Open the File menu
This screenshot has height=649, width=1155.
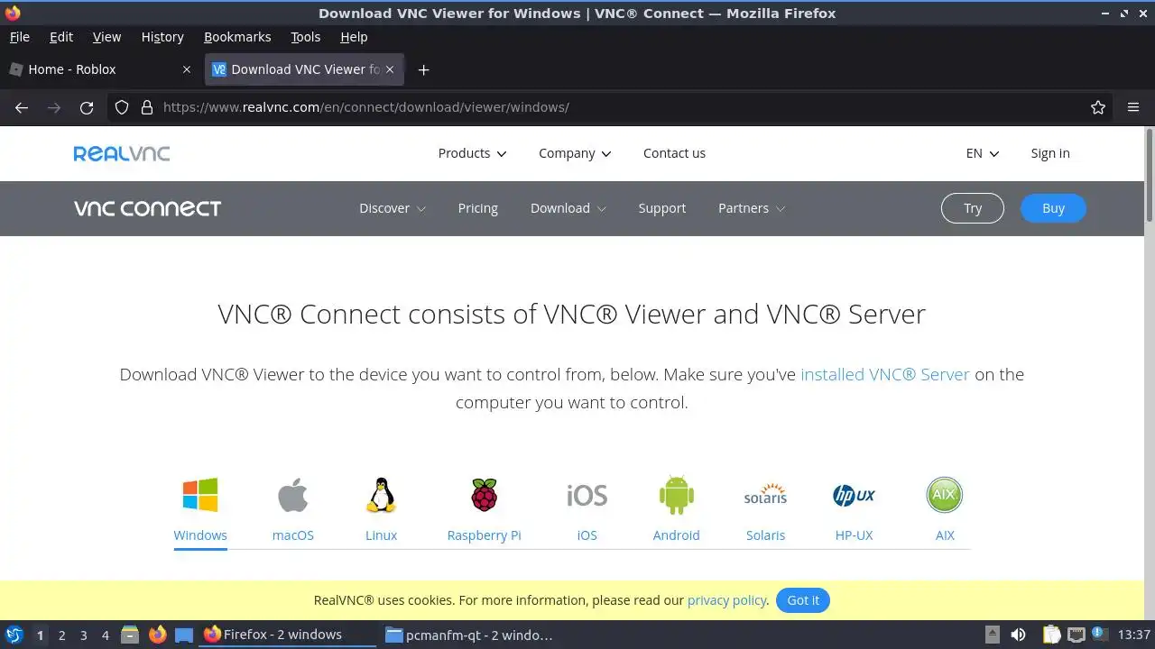pyautogui.click(x=20, y=37)
